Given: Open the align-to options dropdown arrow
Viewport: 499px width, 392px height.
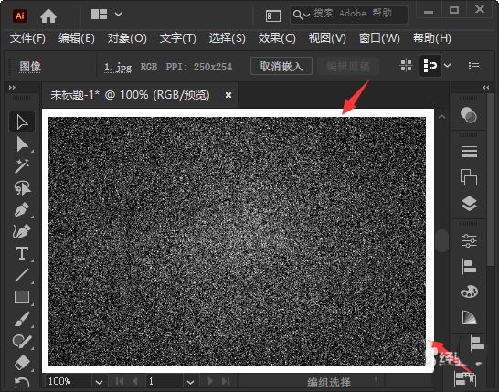Looking at the screenshot, I should tap(448, 66).
